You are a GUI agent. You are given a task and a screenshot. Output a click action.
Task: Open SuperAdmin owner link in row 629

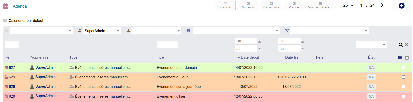pos(45,77)
